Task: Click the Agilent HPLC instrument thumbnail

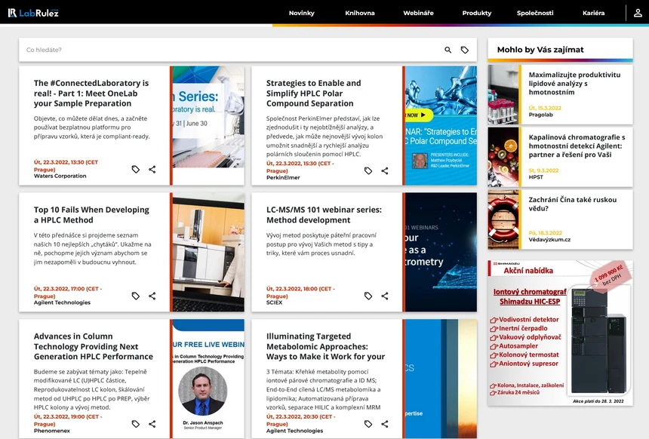Action: (208, 252)
